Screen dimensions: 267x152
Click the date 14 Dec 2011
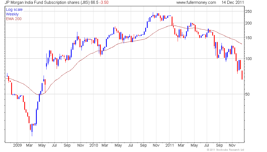point(233,2)
